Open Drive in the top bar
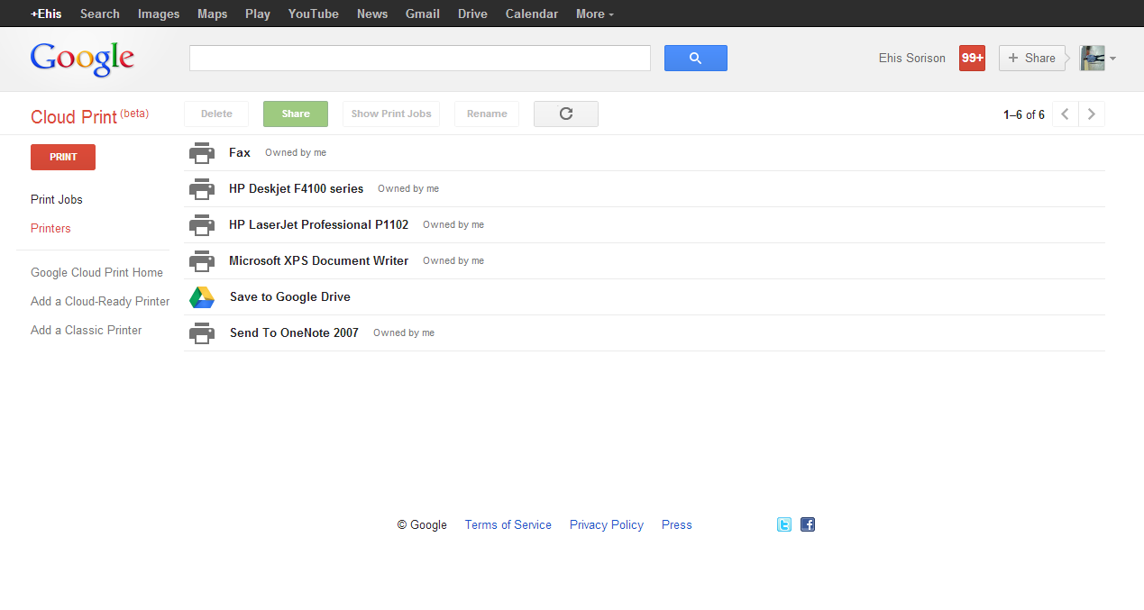The image size is (1144, 610). [x=472, y=14]
